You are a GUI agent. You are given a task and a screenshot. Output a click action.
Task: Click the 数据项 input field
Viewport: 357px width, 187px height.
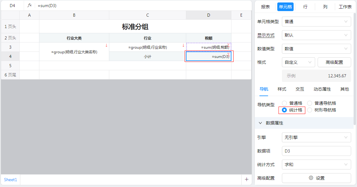coord(316,151)
